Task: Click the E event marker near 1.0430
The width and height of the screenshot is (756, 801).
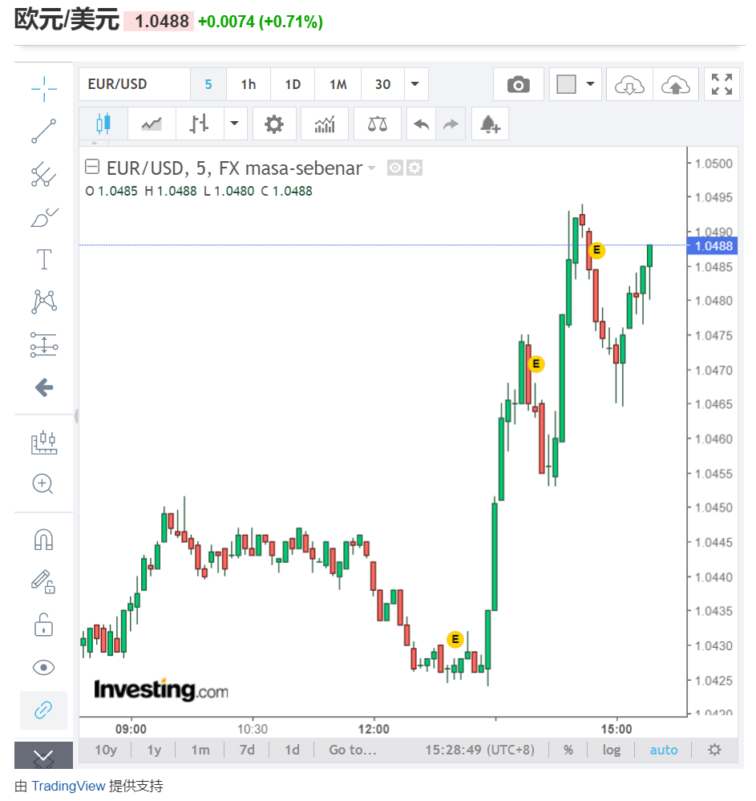Action: pos(455,639)
